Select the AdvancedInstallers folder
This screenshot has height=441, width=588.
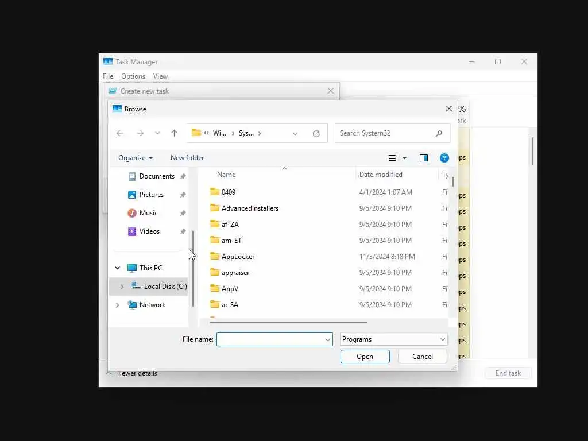pos(250,208)
